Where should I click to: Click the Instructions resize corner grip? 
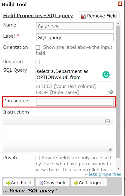pos(110,149)
